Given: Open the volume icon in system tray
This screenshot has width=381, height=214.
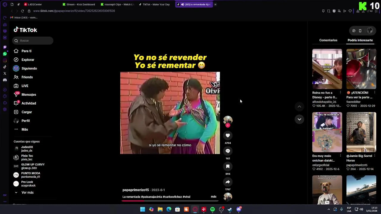Looking at the screenshot, I should tap(361, 210).
